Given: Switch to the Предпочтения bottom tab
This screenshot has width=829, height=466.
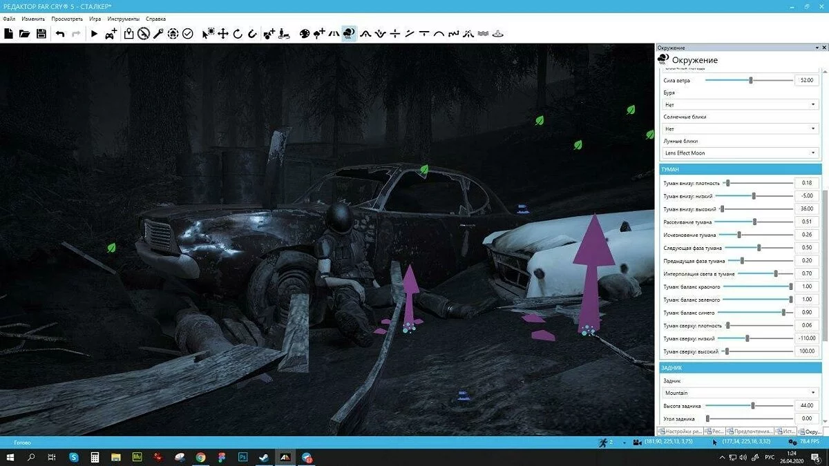Looking at the screenshot, I should click(x=750, y=431).
